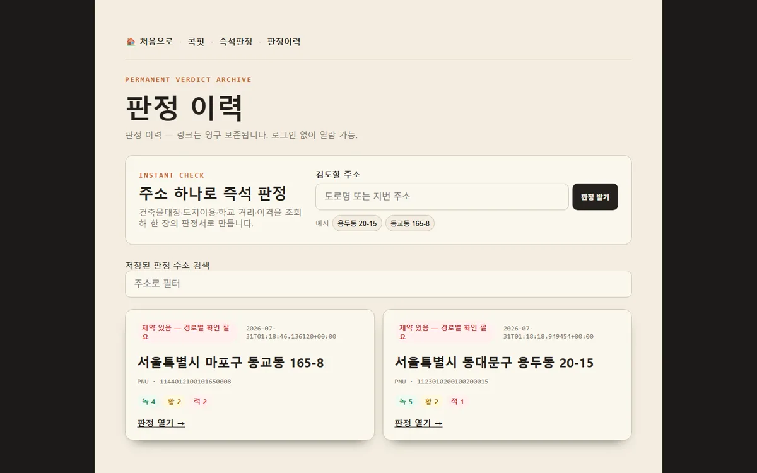Image resolution: width=757 pixels, height=473 pixels.
Task: Open the 콕핏 nav item
Action: (196, 42)
